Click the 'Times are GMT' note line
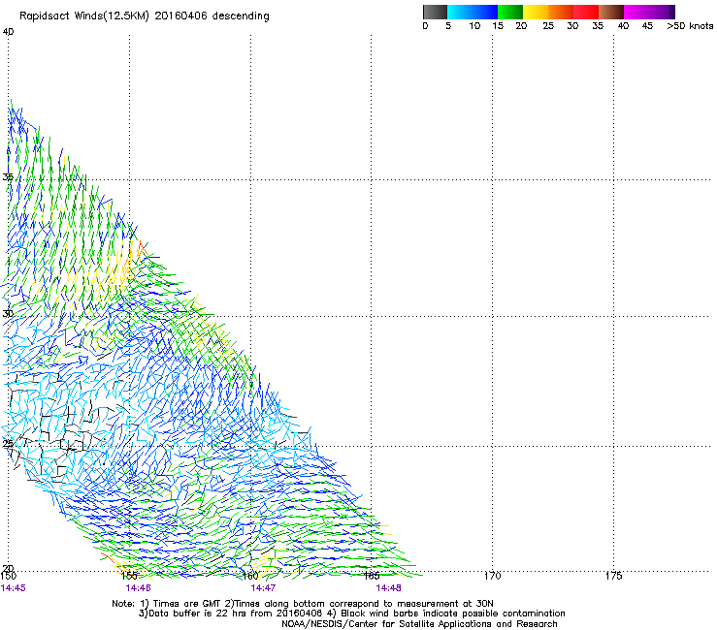Image resolution: width=718 pixels, height=630 pixels. pos(303,604)
